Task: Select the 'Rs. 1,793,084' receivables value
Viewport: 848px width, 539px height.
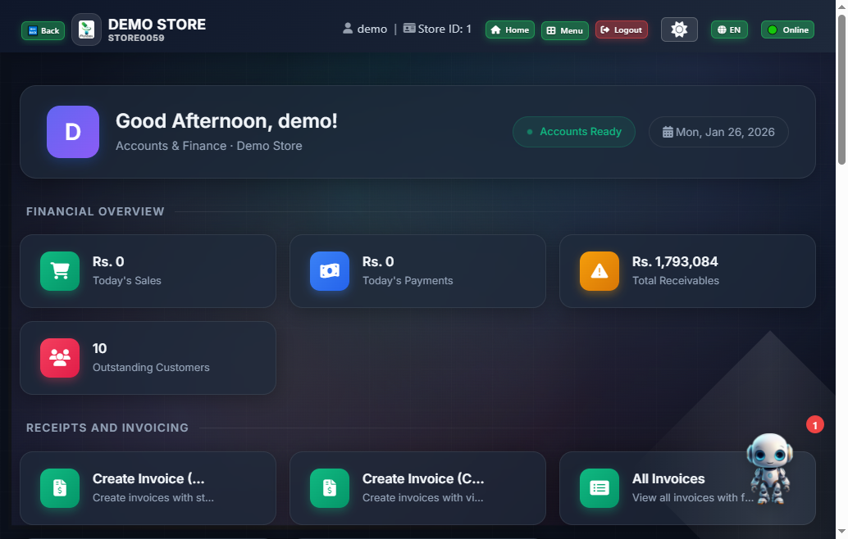Action: click(675, 262)
